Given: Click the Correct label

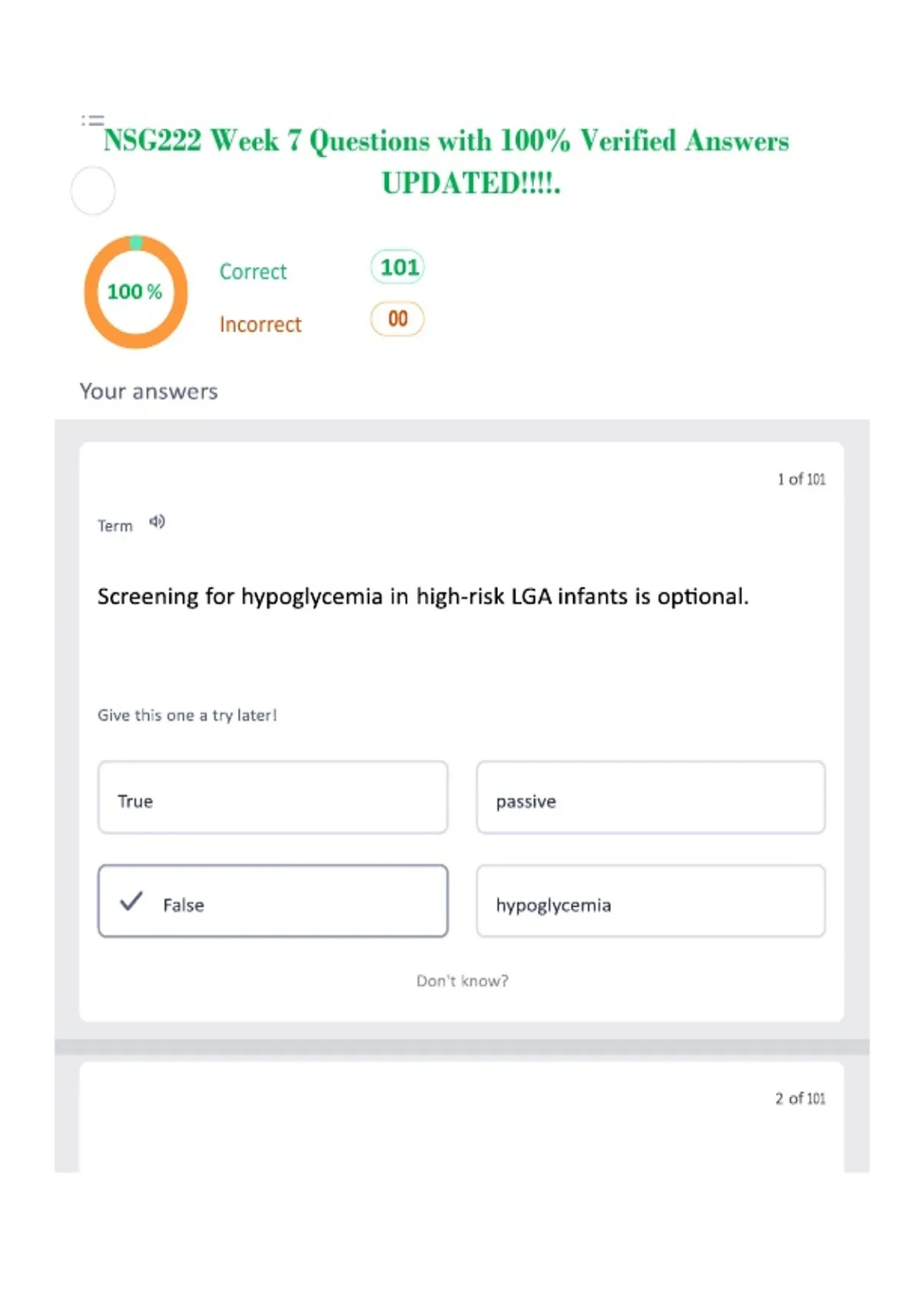Looking at the screenshot, I should point(253,272).
